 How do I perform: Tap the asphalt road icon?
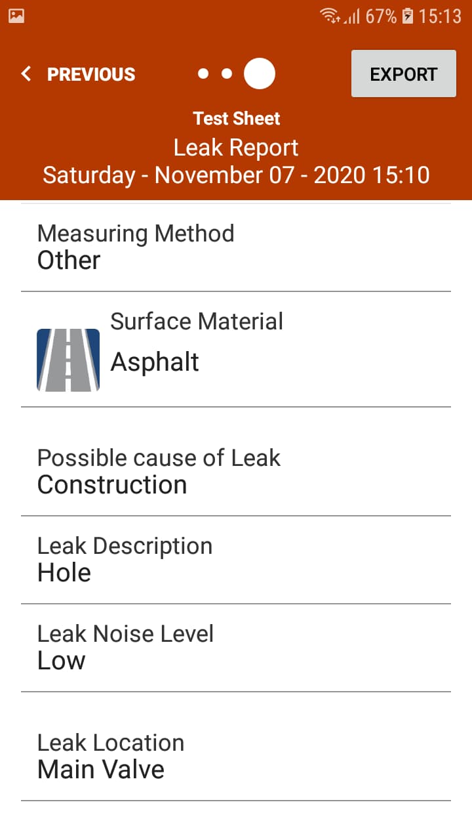[x=68, y=360]
